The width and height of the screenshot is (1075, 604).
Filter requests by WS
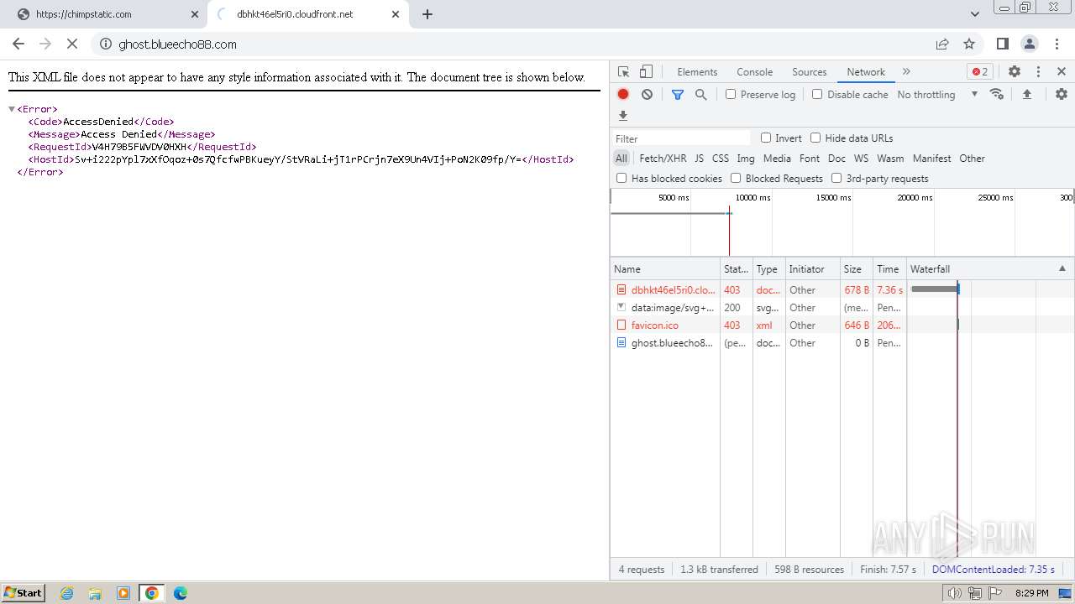tap(861, 158)
